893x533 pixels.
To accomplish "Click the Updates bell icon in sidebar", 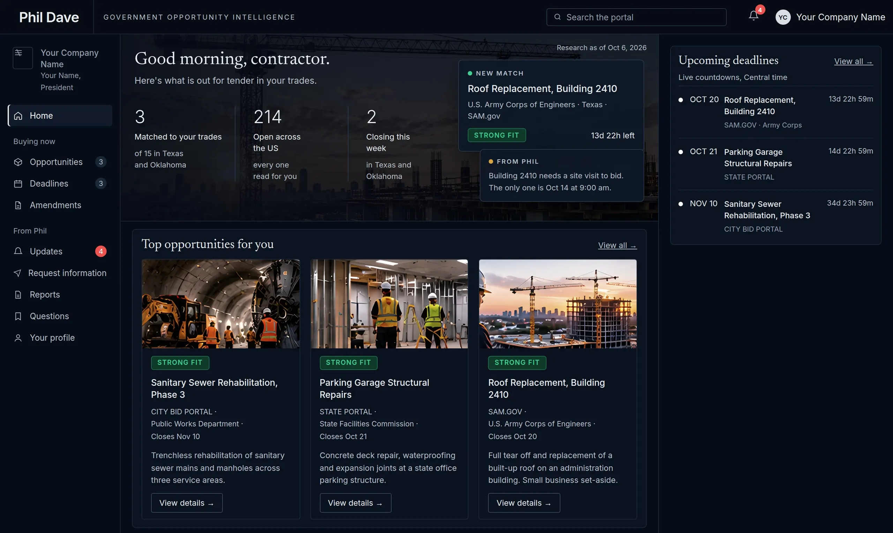I will (x=18, y=251).
